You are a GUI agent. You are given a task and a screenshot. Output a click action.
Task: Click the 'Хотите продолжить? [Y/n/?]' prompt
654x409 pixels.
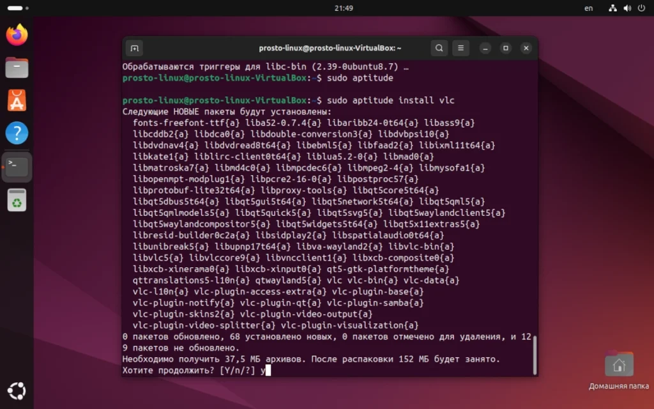188,370
